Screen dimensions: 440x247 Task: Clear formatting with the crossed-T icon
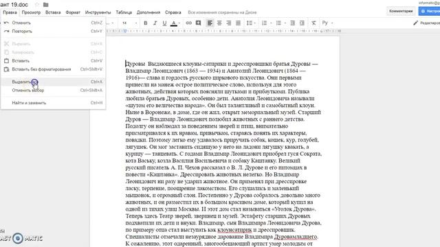tap(313, 23)
